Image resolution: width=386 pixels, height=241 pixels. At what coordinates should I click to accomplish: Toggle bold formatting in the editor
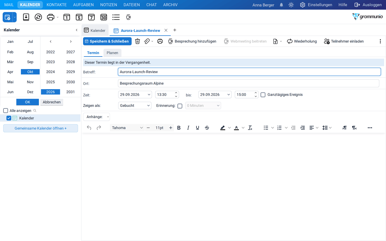click(x=179, y=128)
